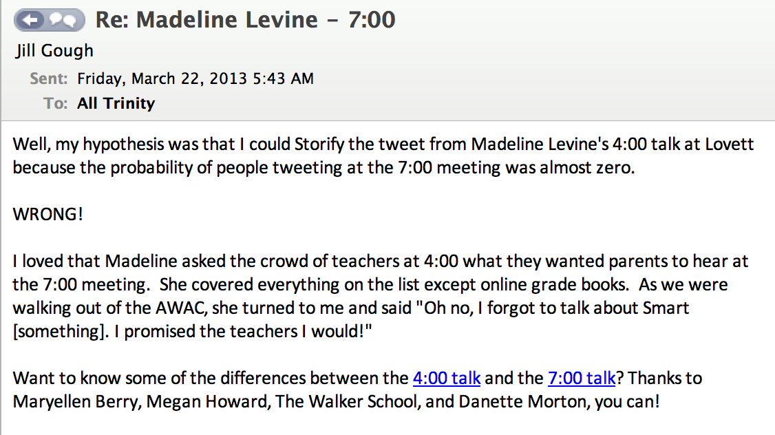This screenshot has width=775, height=435.
Task: Click the subject Re: Madeline Levine - 7:00
Action: click(x=245, y=19)
